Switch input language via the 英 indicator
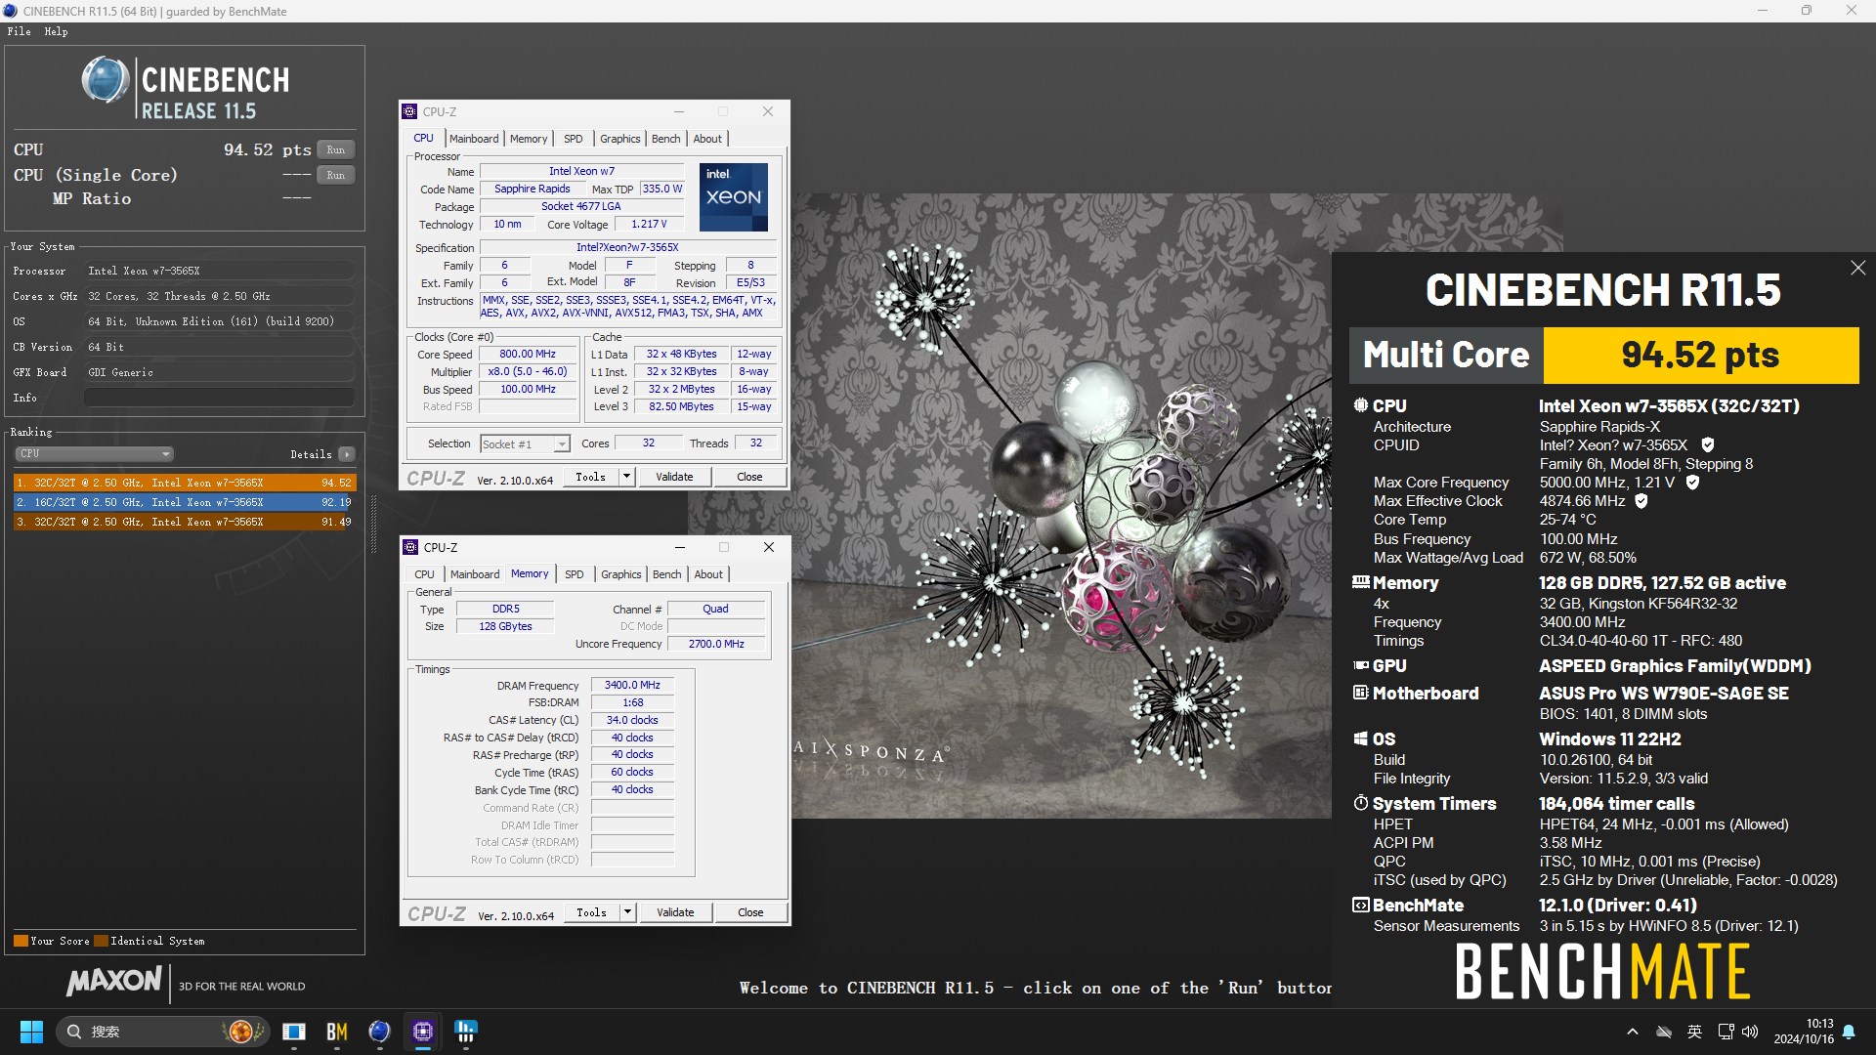Image resolution: width=1876 pixels, height=1055 pixels. point(1694,1032)
